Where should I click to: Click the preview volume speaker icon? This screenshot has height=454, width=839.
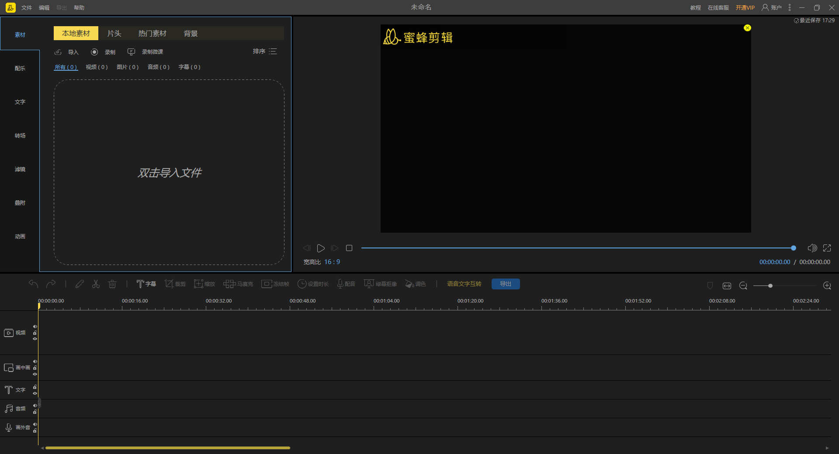[x=812, y=248]
